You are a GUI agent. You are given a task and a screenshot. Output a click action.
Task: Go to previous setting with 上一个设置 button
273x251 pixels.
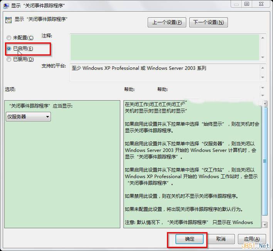[x=167, y=22]
